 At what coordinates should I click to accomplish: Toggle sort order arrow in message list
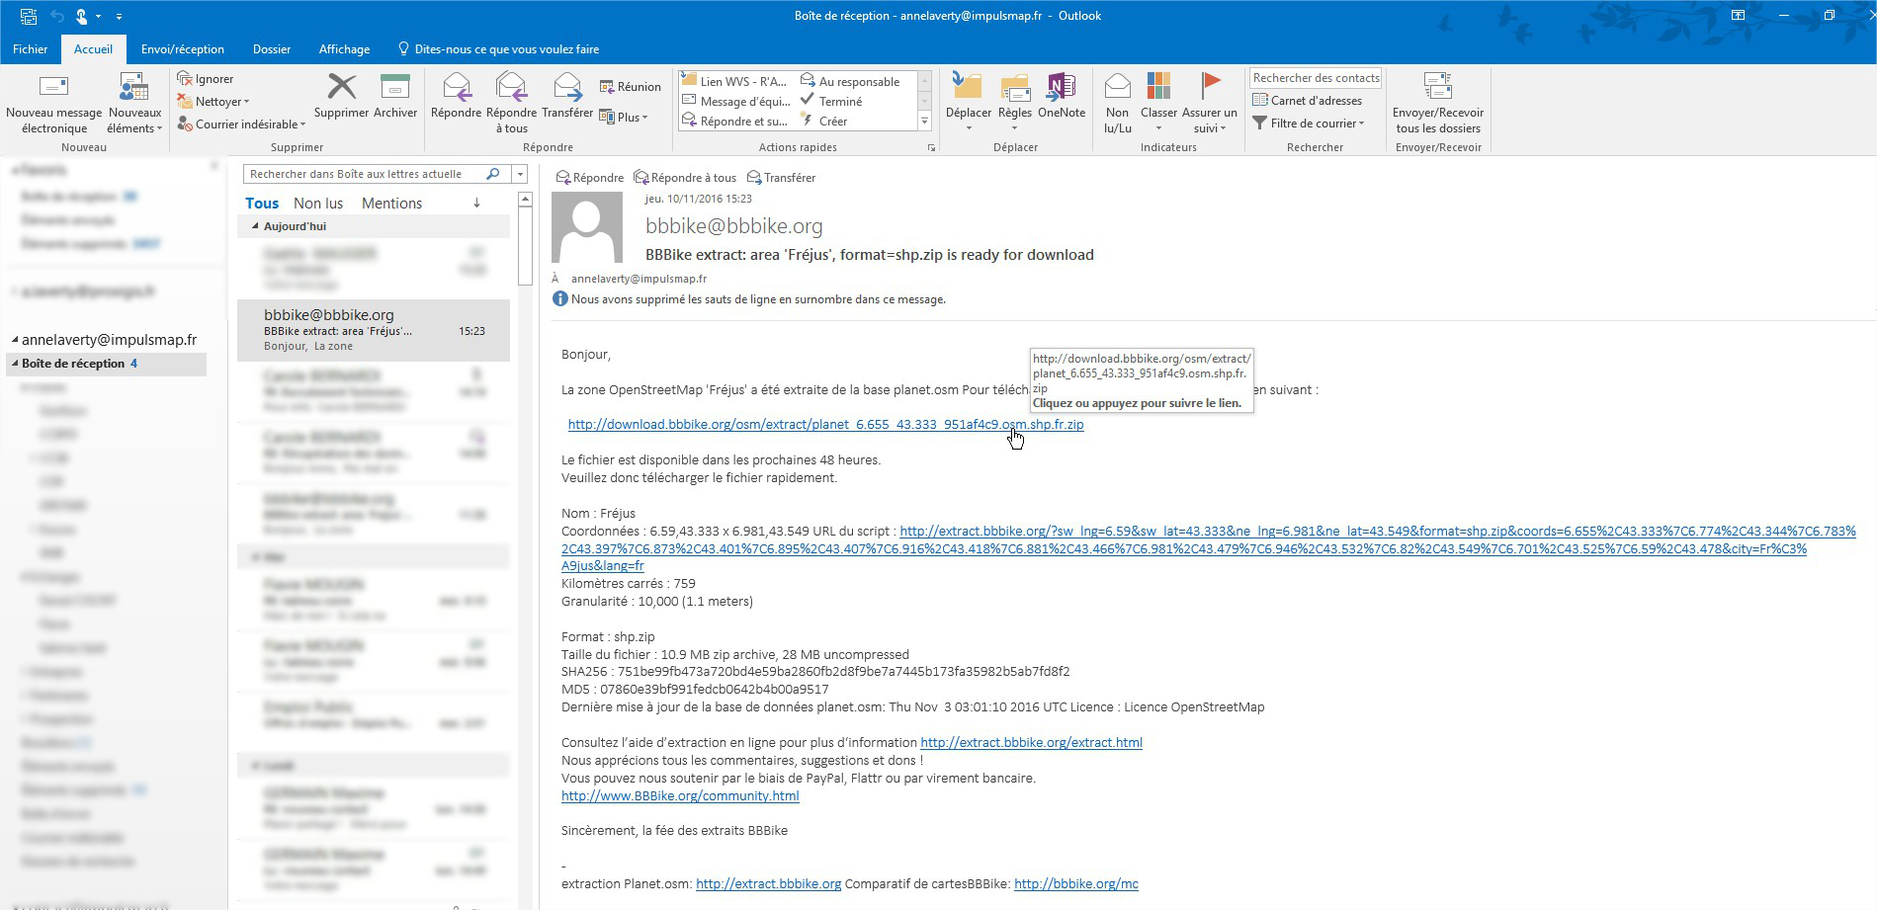(x=476, y=204)
